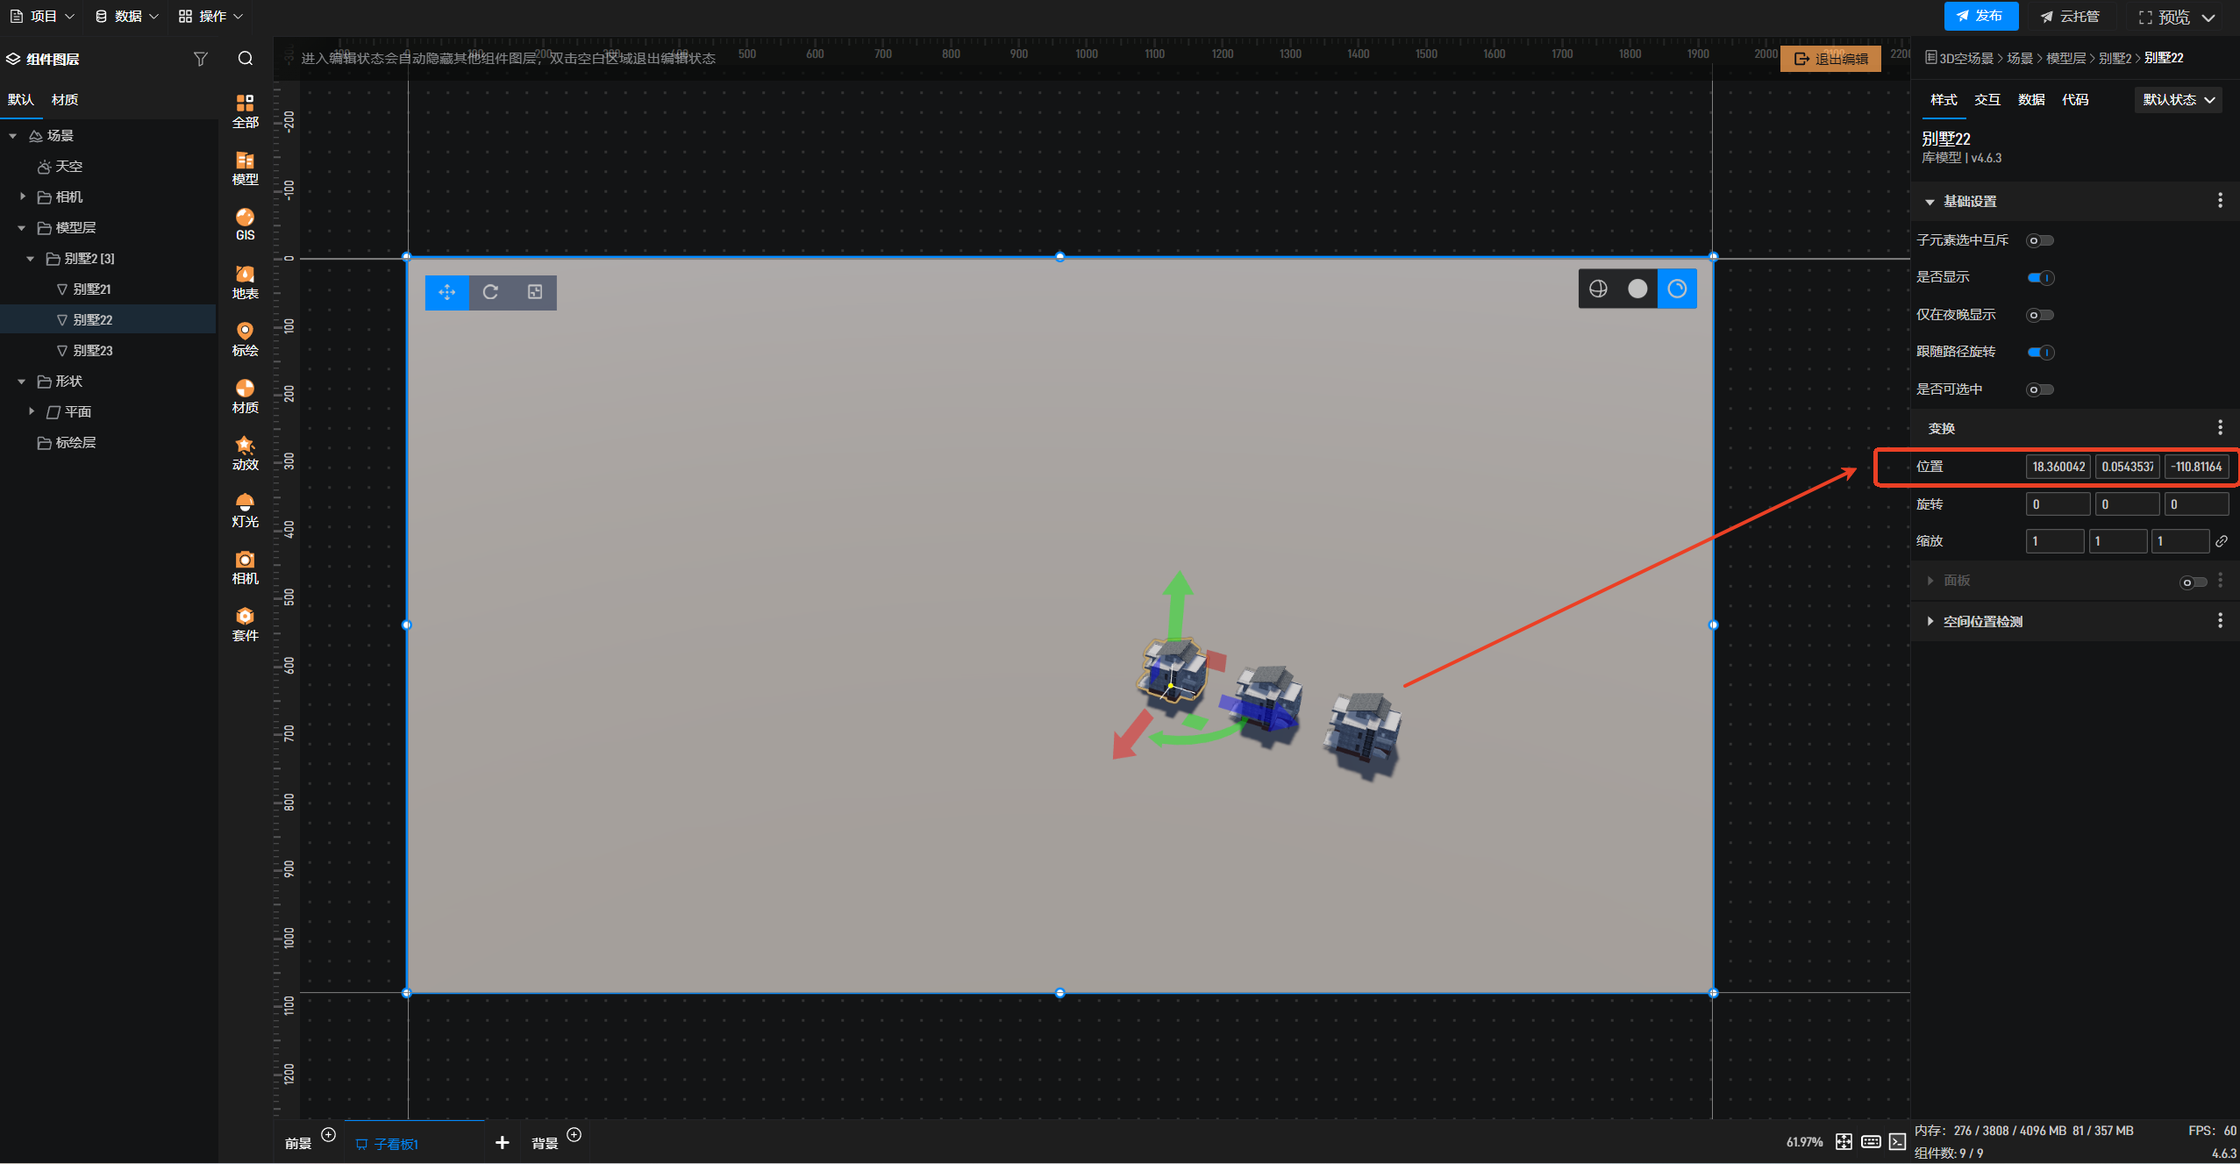Toggle 是否可选中 switch
Image resolution: width=2240 pixels, height=1164 pixels.
click(2040, 389)
